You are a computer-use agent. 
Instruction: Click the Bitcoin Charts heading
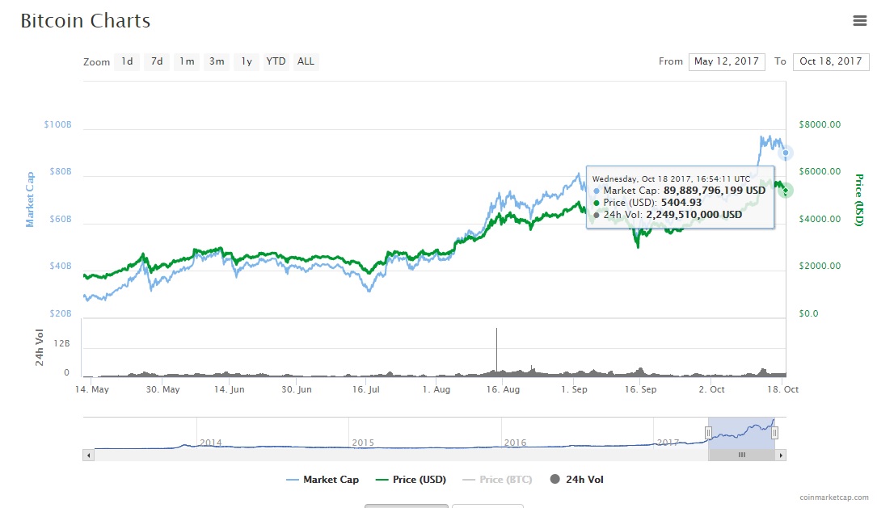[86, 21]
